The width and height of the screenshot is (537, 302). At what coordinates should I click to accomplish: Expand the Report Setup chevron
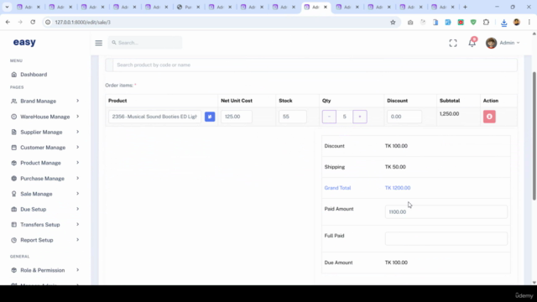pyautogui.click(x=78, y=240)
